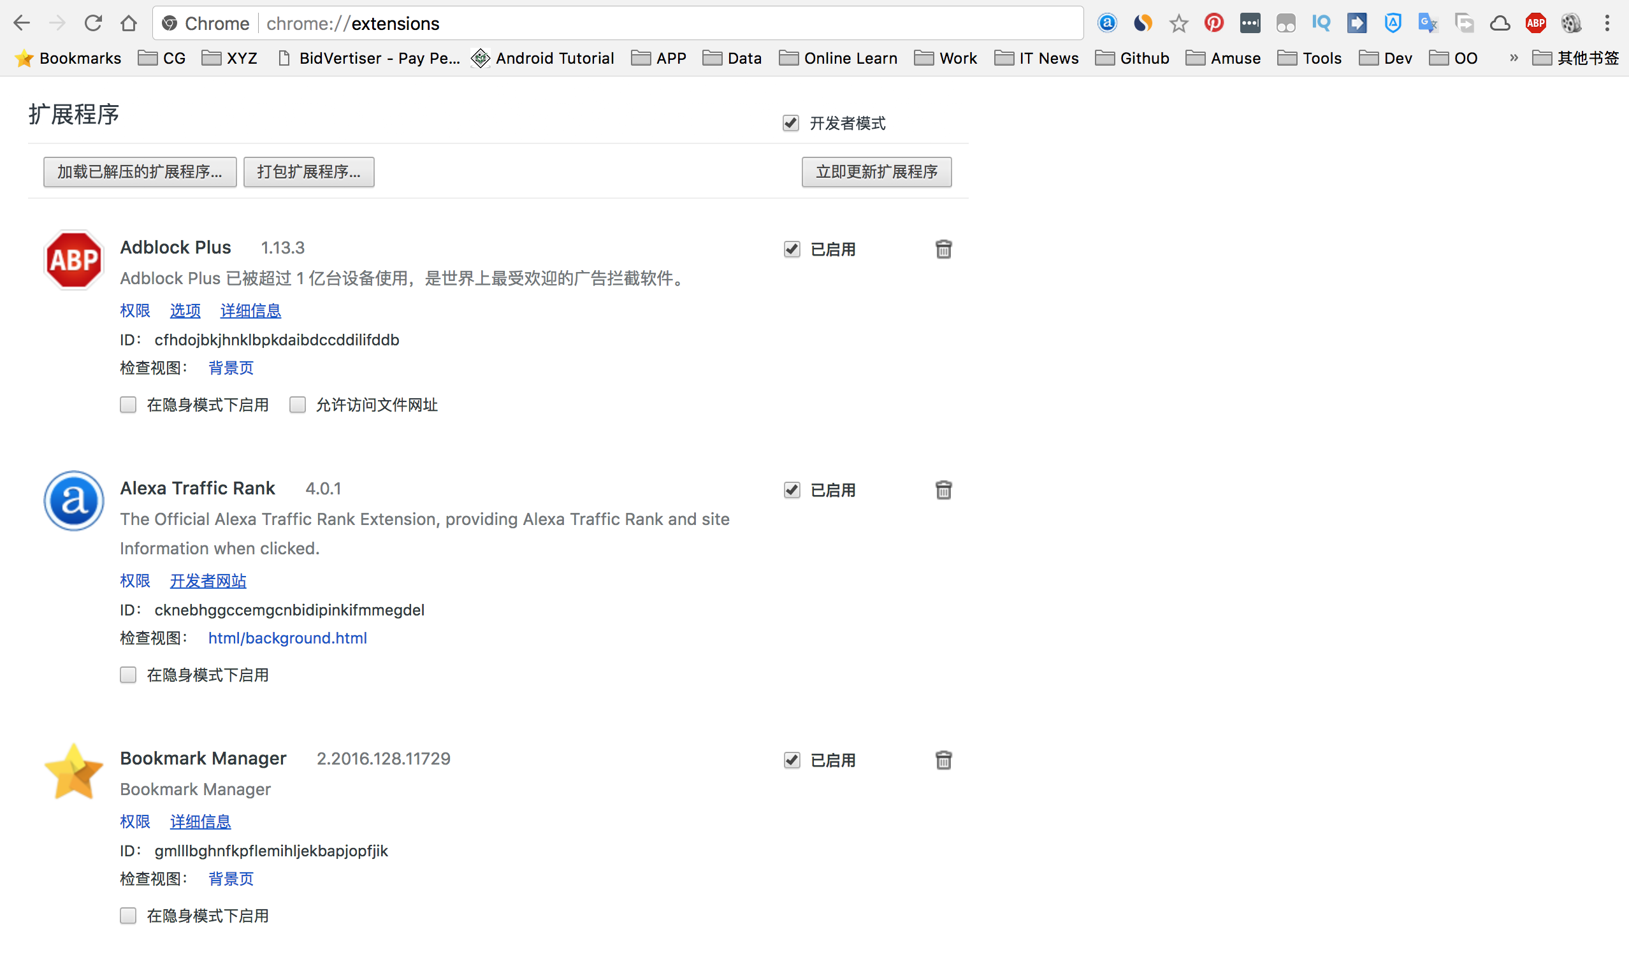This screenshot has height=971, width=1629.
Task: Open the XYZ bookmarks folder
Action: 229,58
